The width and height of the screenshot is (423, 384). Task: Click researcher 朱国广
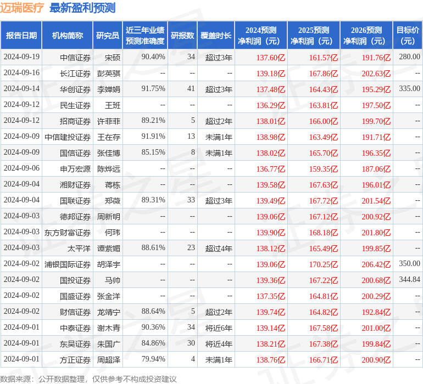click(109, 344)
